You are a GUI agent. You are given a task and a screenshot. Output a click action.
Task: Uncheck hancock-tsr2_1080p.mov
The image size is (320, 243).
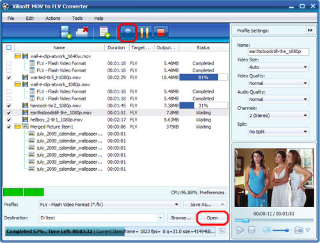(9, 106)
